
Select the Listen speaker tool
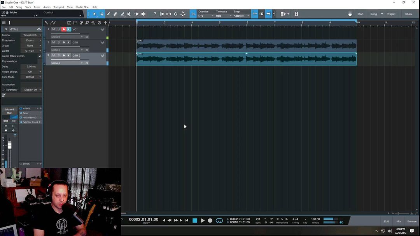pyautogui.click(x=143, y=14)
